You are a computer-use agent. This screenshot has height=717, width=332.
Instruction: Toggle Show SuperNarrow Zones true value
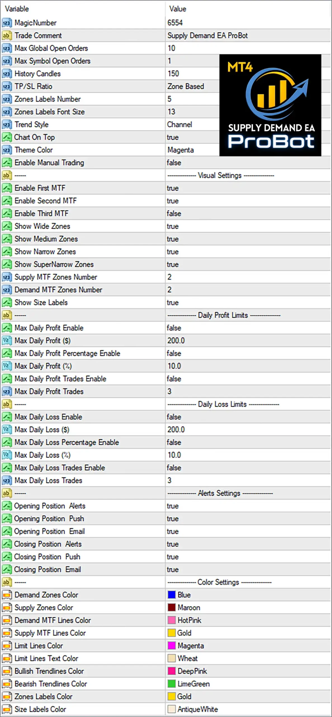tap(173, 264)
